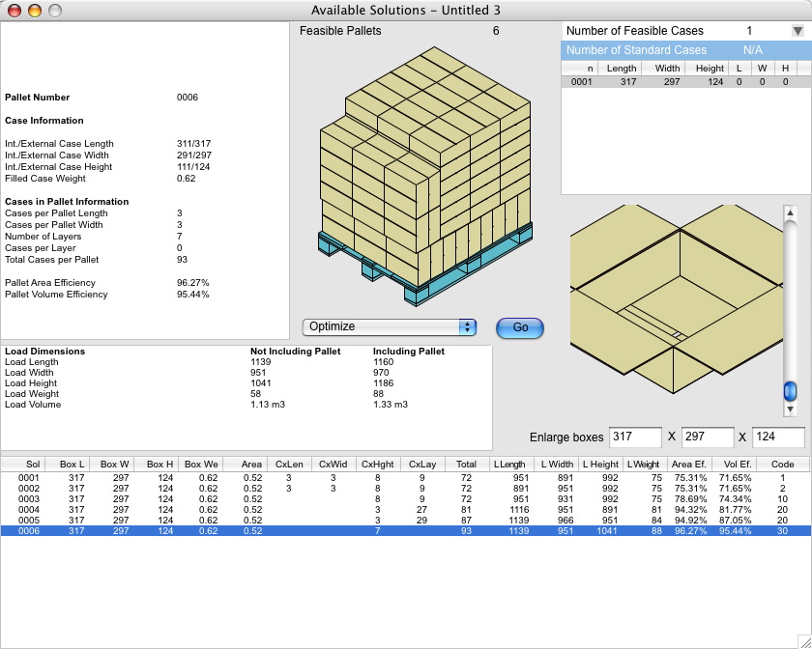
Task: Select solution row 0002
Action: click(405, 489)
